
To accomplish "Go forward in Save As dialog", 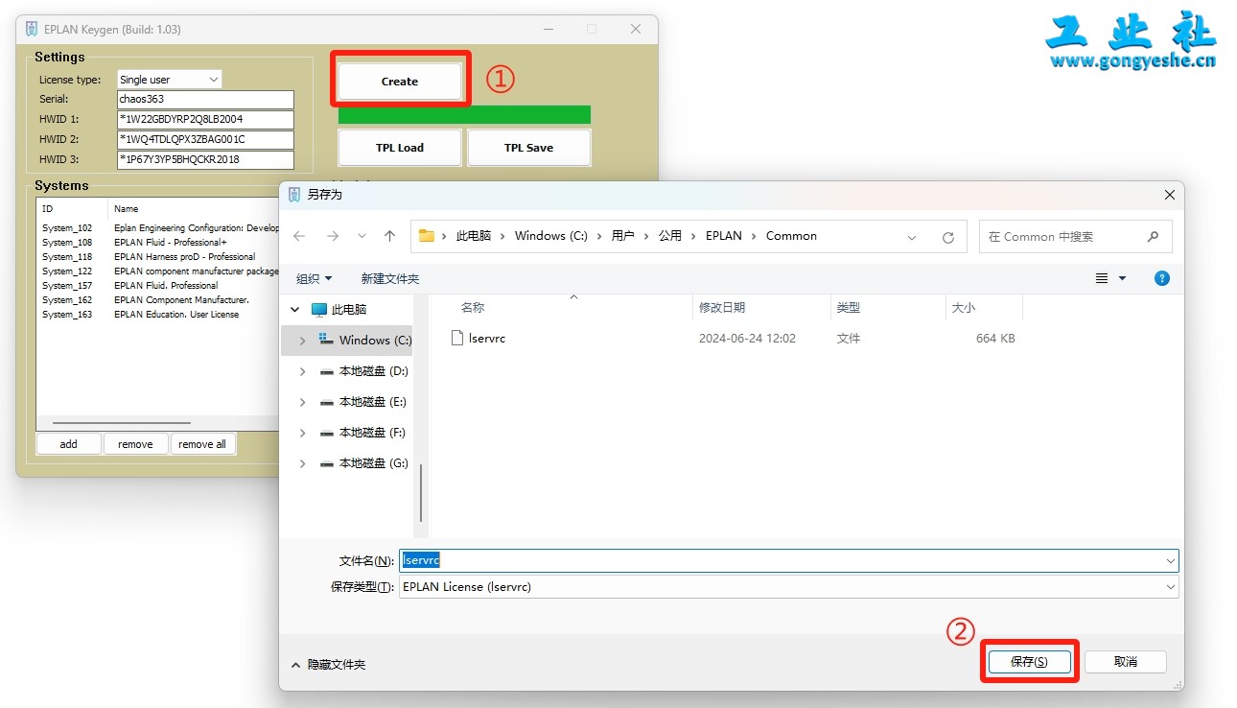I will click(333, 236).
